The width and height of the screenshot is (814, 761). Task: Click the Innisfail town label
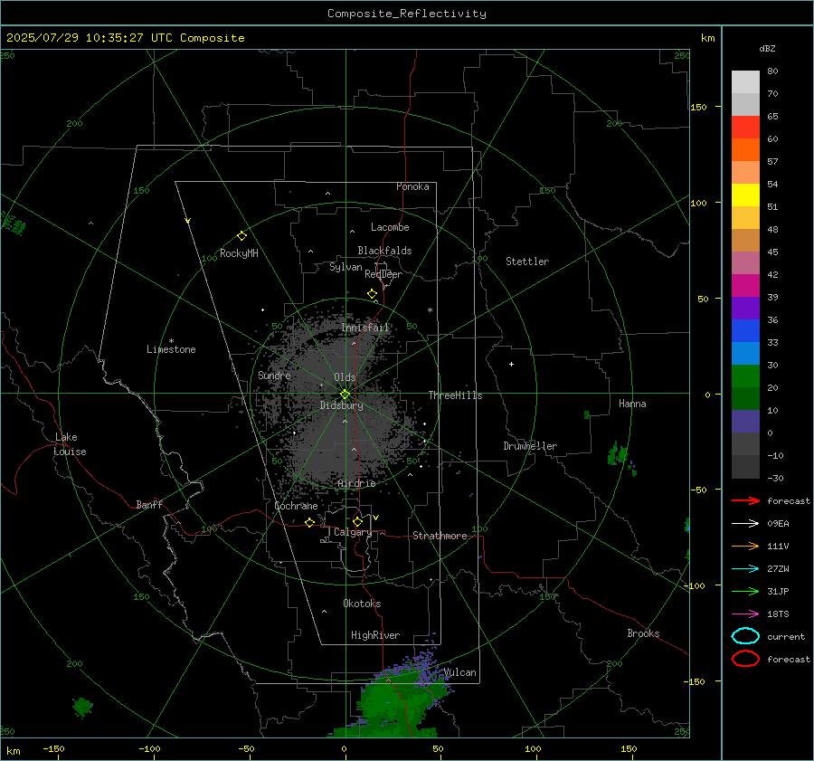click(365, 328)
